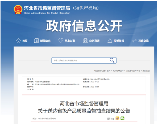158x124 pixels.
Task: Click the 政府信息公开 banner heading
Action: (84, 26)
